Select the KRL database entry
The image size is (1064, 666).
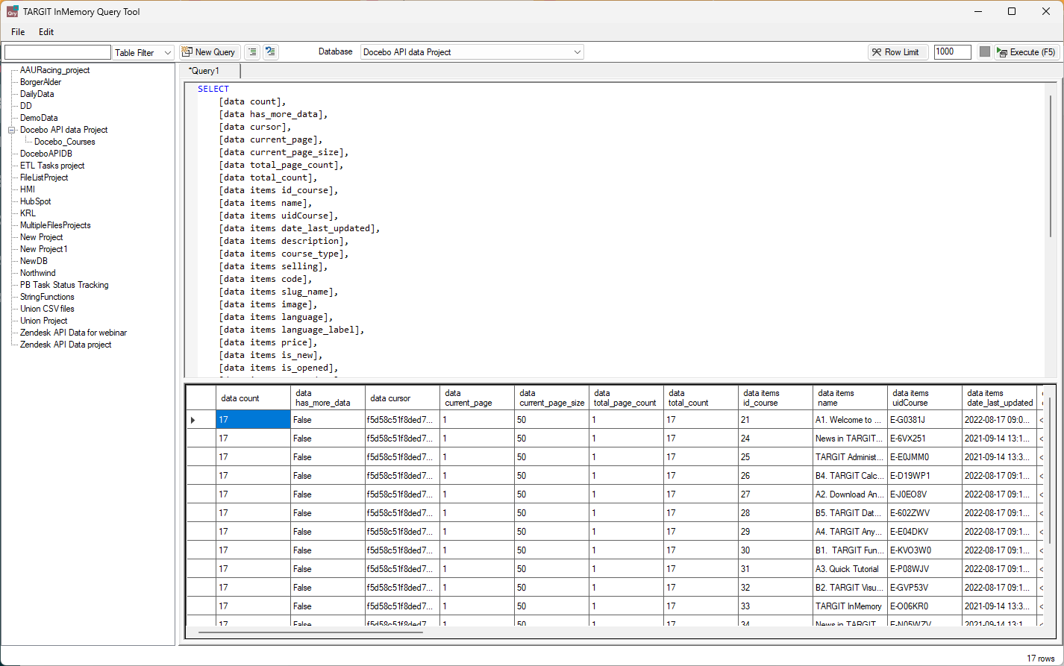28,213
